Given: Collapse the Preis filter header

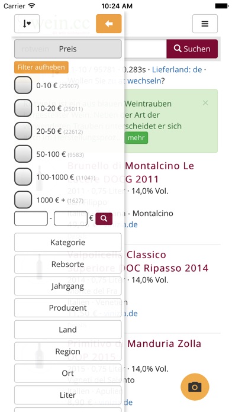Looking at the screenshot, I should 68,49.
